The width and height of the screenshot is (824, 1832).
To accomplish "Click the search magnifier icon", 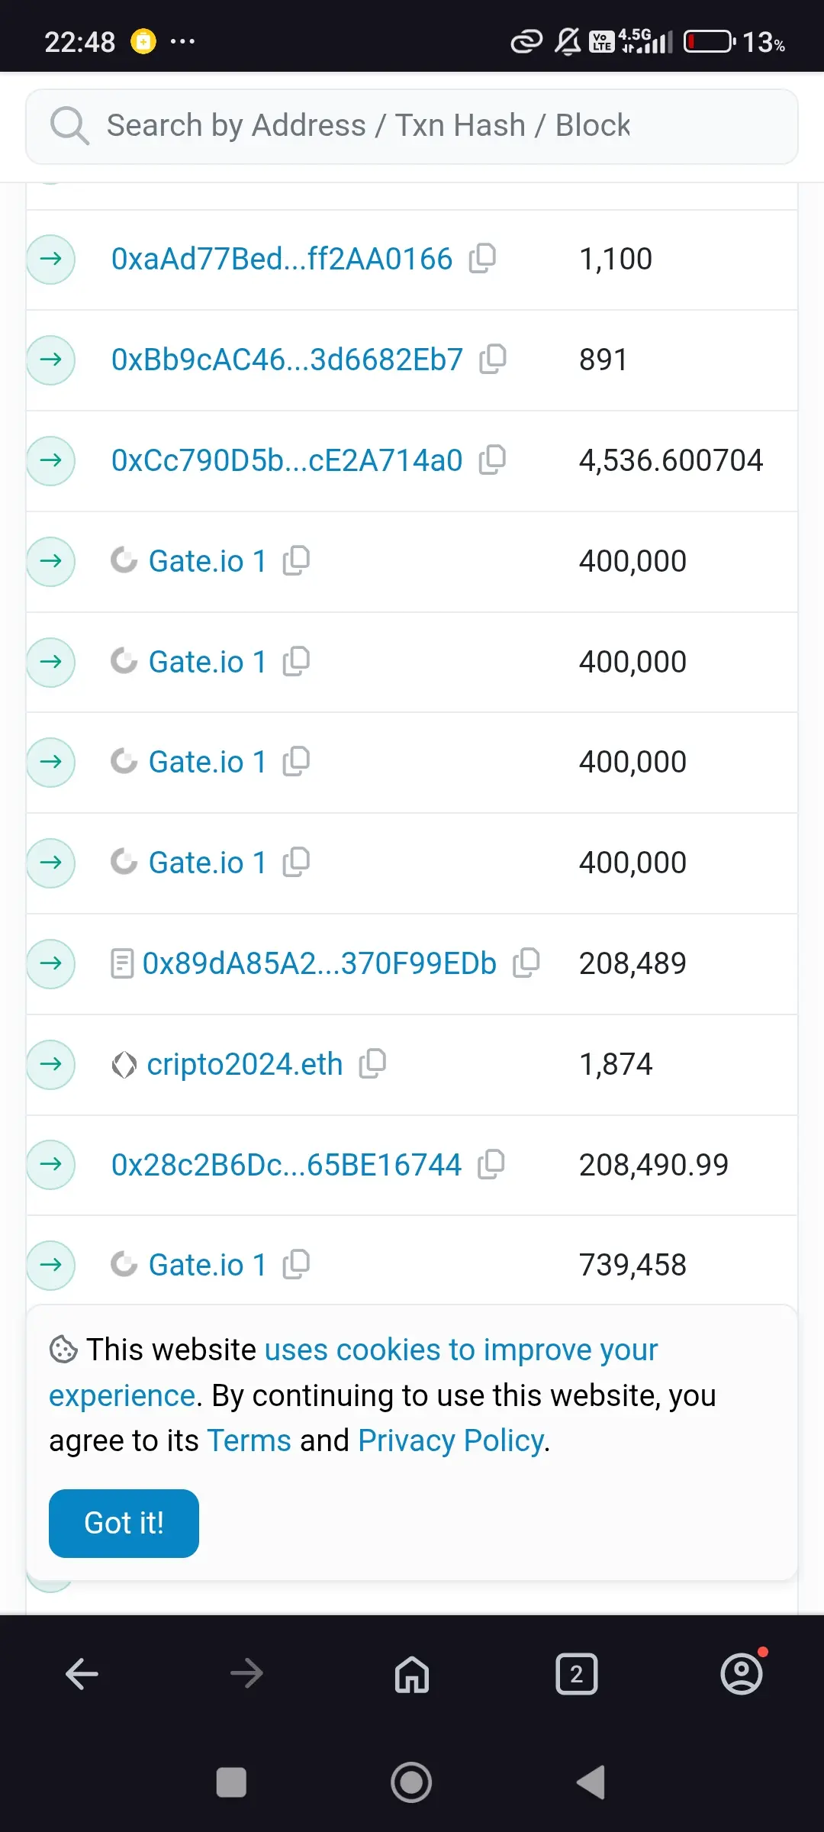I will [69, 125].
